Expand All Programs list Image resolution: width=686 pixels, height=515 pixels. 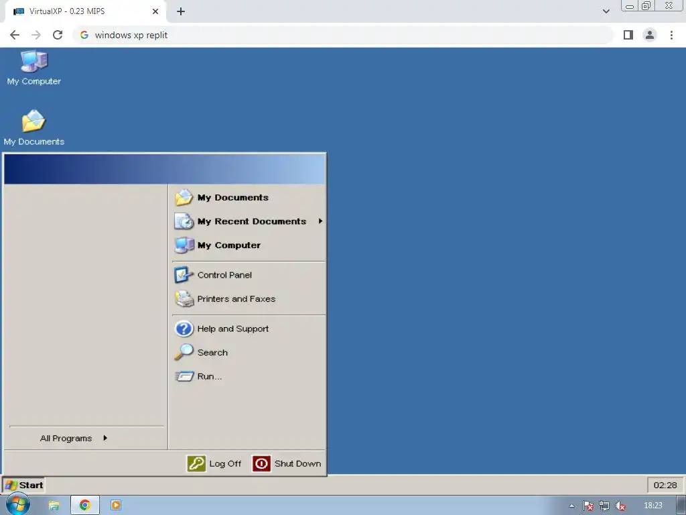tap(74, 439)
